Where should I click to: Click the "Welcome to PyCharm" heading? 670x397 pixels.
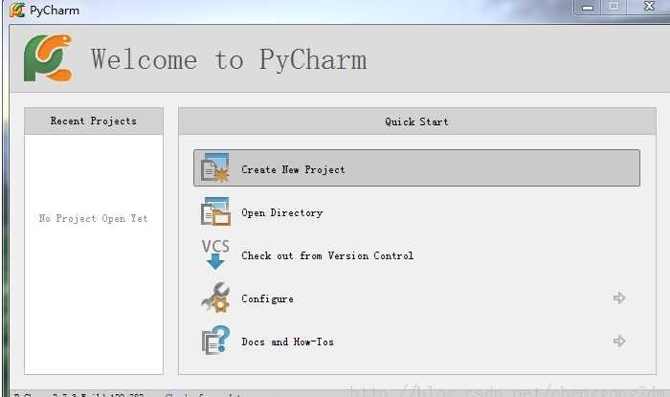click(x=229, y=59)
